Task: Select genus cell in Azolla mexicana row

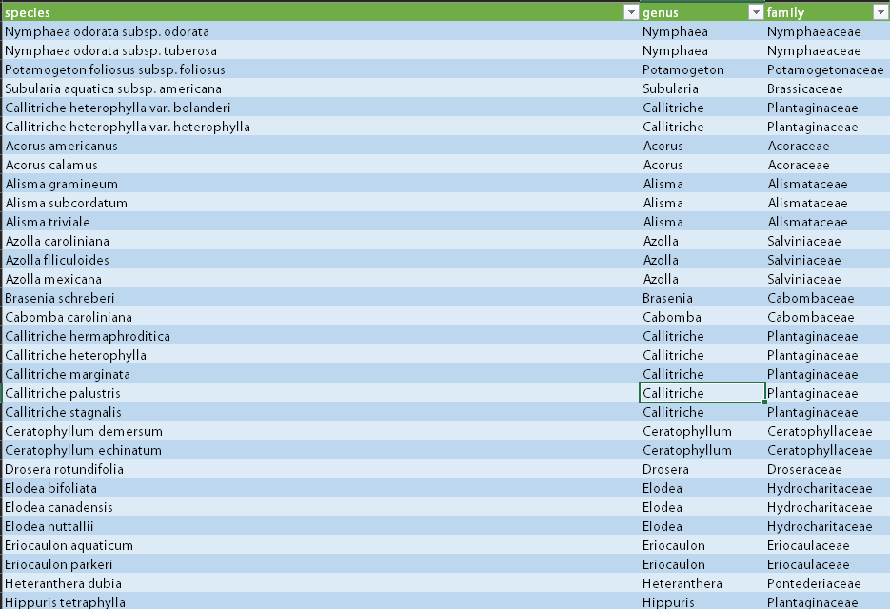Action: 702,279
